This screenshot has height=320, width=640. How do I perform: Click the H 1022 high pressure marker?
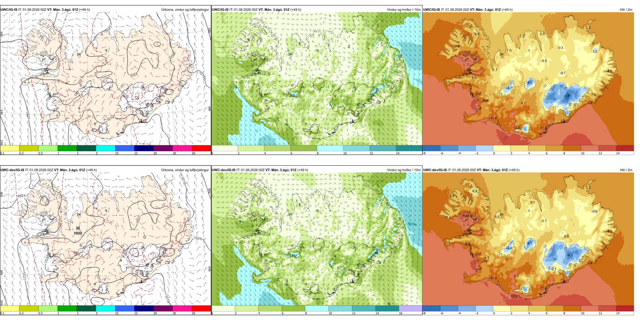(78, 231)
